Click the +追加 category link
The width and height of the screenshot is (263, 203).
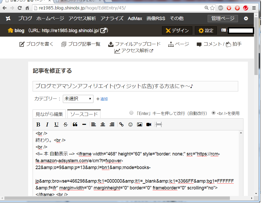(x=102, y=99)
